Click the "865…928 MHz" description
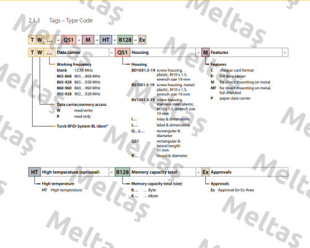 (87, 82)
